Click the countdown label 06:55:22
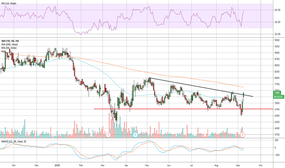The width and height of the screenshot is (285, 168). (x=279, y=97)
